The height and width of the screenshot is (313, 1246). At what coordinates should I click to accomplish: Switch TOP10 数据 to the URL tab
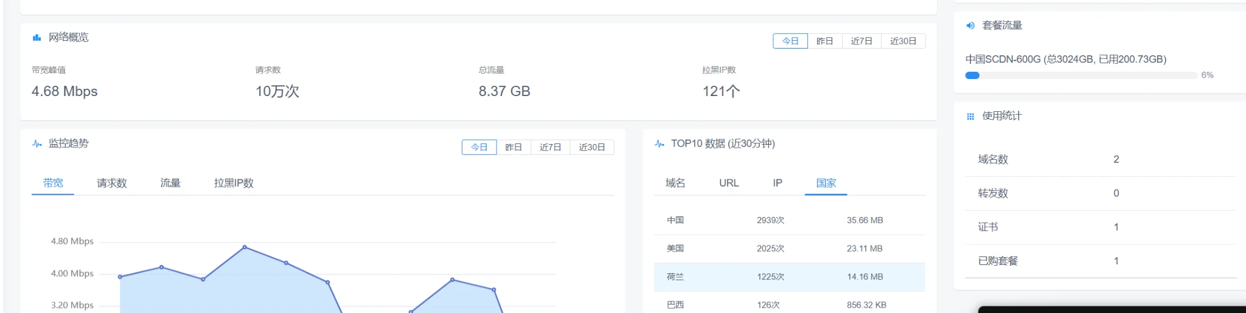click(x=729, y=183)
